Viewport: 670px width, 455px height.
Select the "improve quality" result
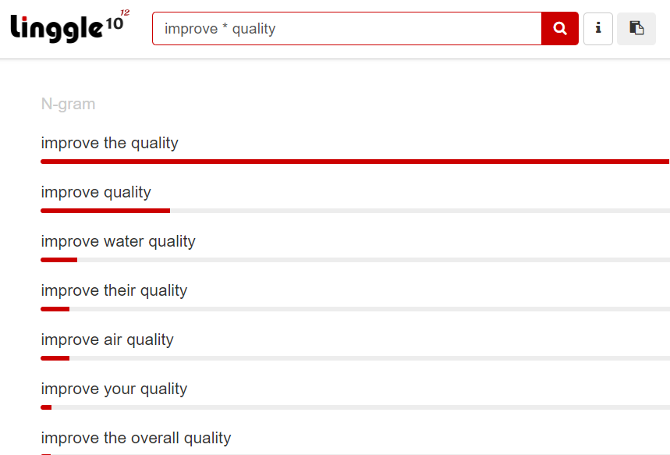[96, 192]
